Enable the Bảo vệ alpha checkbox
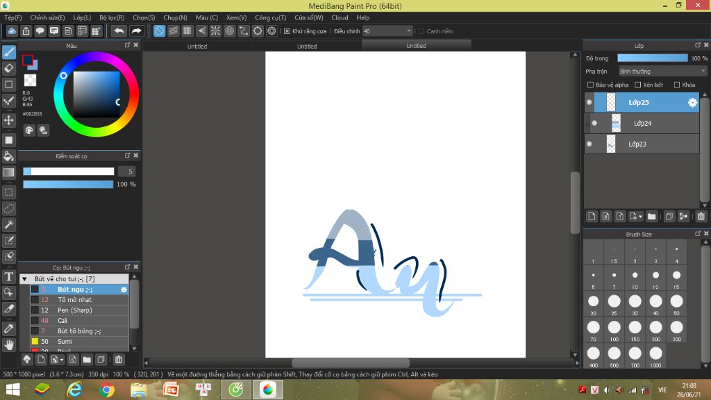The height and width of the screenshot is (400, 711). 591,85
